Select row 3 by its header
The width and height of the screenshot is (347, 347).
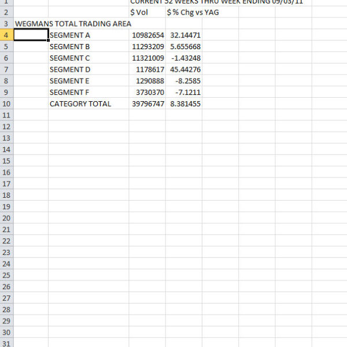click(x=6, y=24)
